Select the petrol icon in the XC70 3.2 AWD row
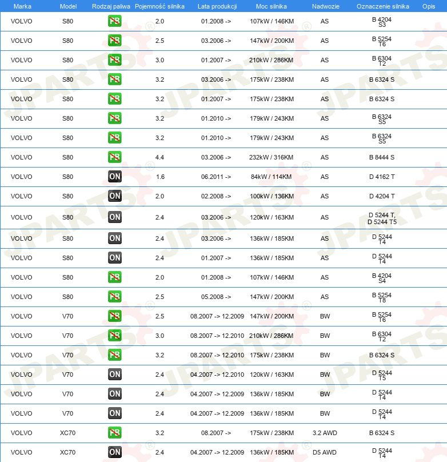Image resolution: width=447 pixels, height=462 pixels. tap(114, 433)
